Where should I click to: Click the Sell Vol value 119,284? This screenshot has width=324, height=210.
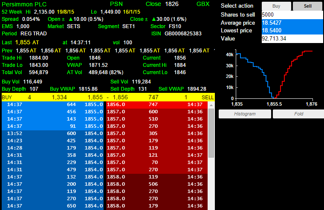tap(142, 82)
